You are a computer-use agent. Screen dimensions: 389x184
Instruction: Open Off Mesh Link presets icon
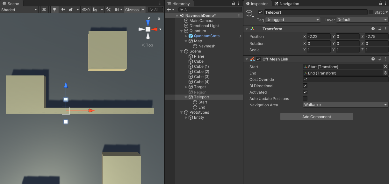point(379,59)
